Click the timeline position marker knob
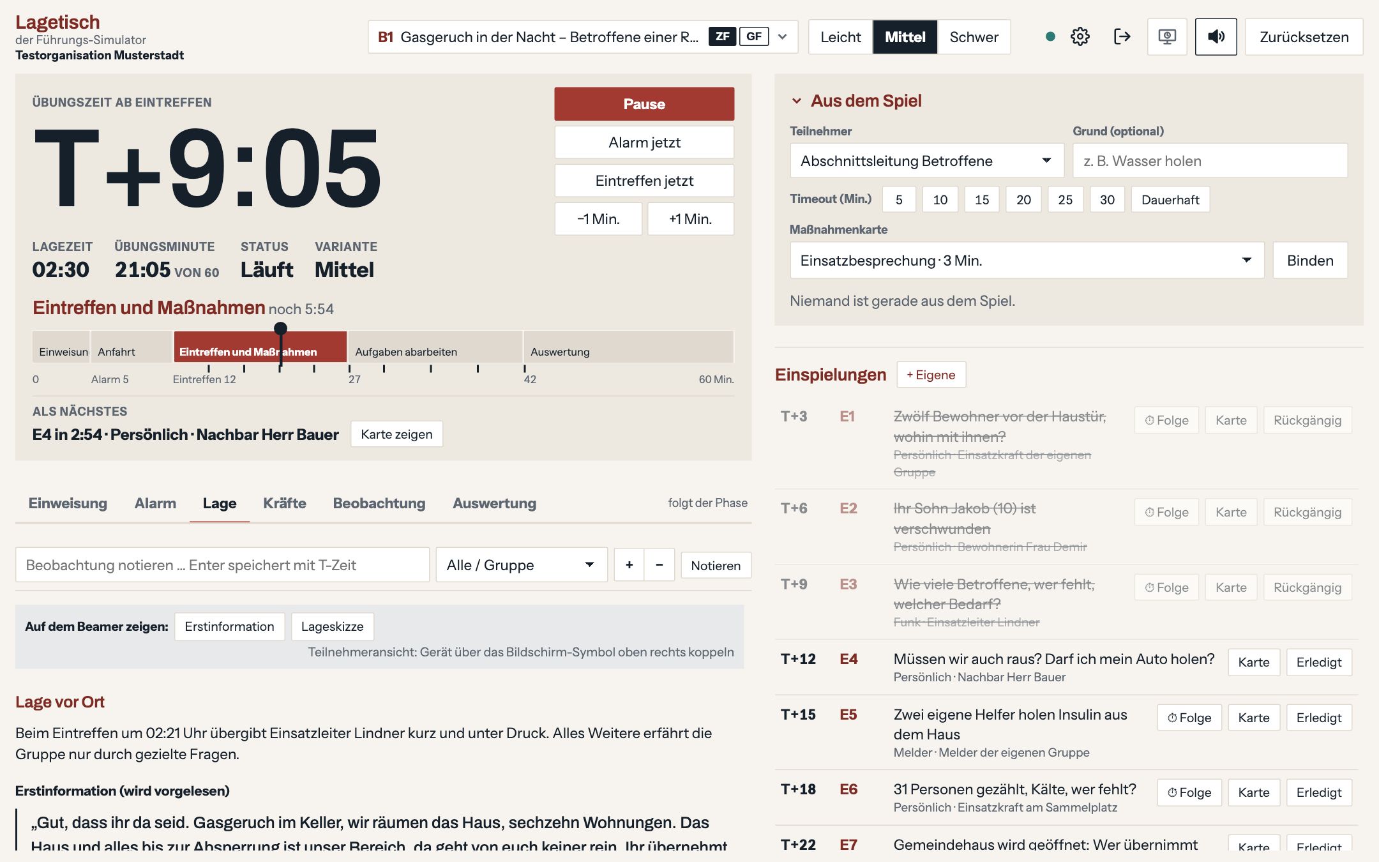The height and width of the screenshot is (862, 1379). (x=280, y=329)
